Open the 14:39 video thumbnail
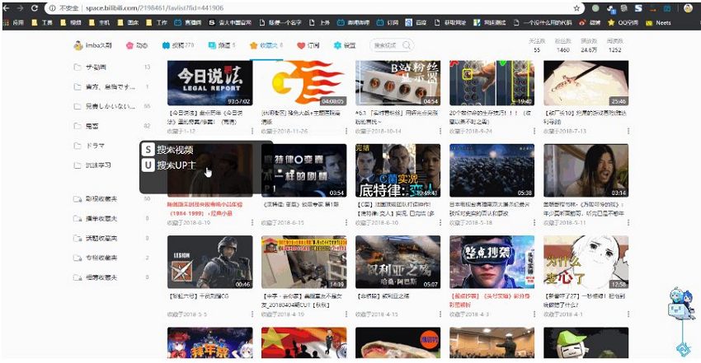The height and width of the screenshot is (363, 701). tap(304, 263)
